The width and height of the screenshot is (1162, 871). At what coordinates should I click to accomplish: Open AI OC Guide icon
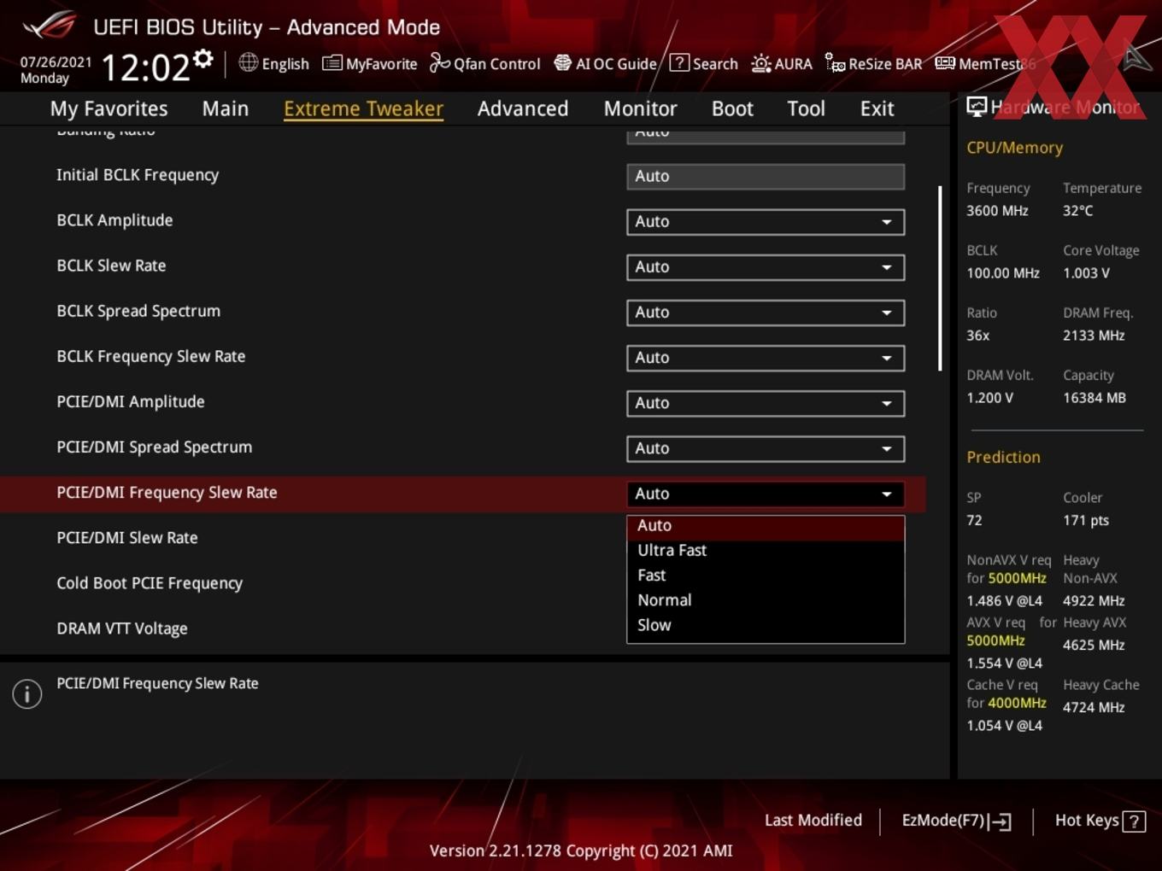[562, 63]
